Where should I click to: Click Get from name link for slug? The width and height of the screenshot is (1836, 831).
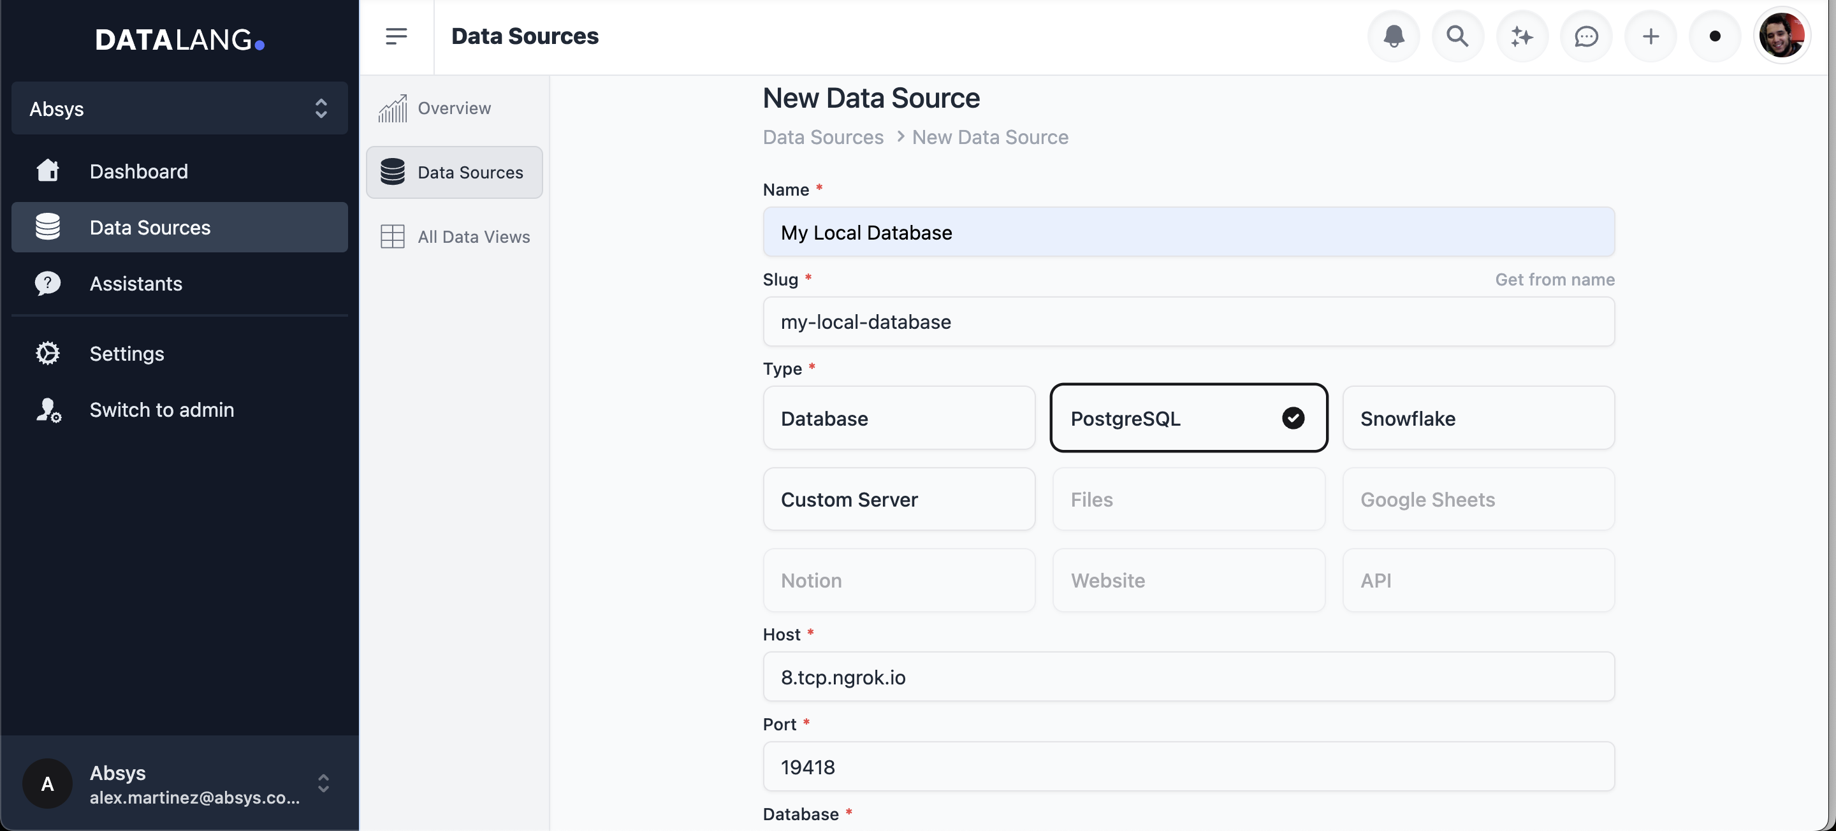pos(1554,278)
